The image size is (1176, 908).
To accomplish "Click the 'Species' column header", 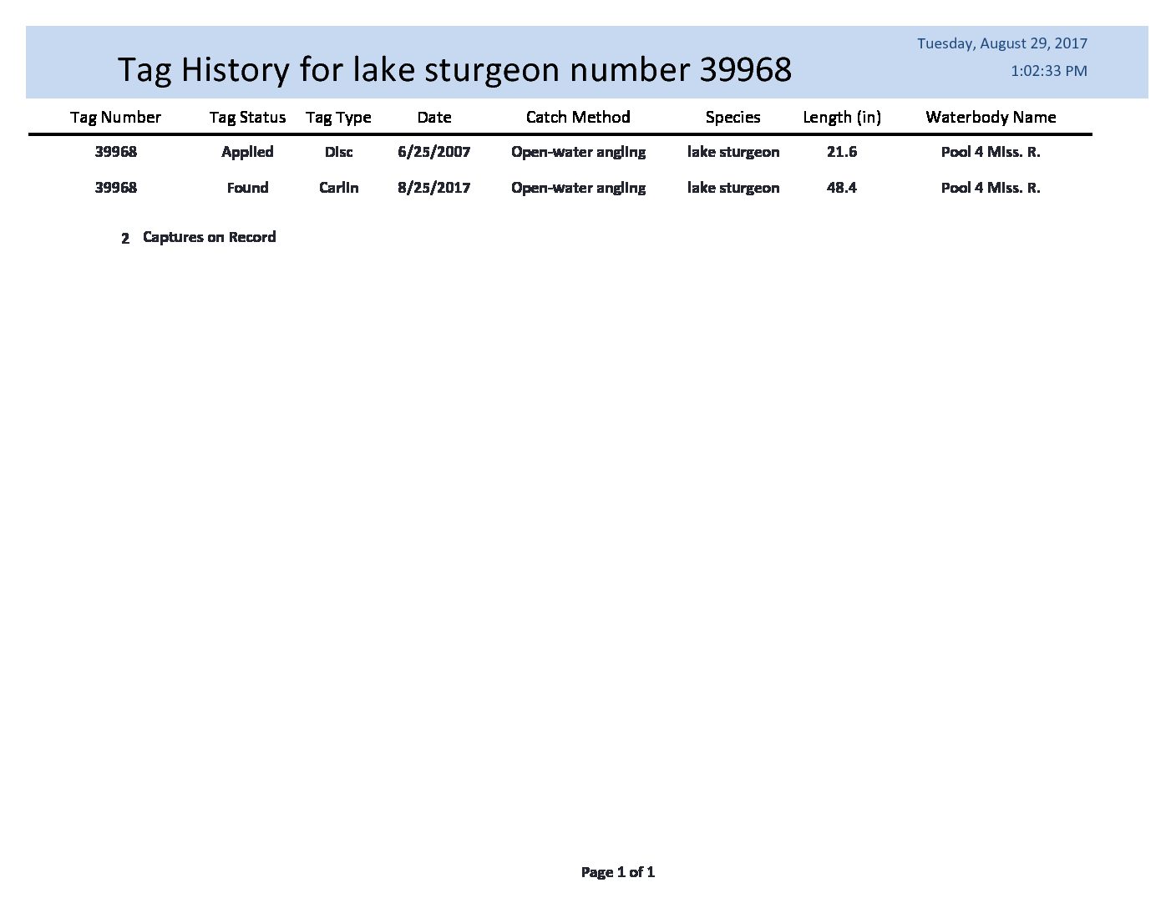I will [732, 118].
